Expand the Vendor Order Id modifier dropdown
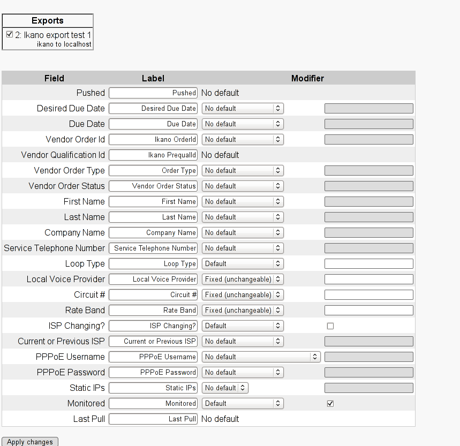The width and height of the screenshot is (460, 446). click(x=242, y=140)
